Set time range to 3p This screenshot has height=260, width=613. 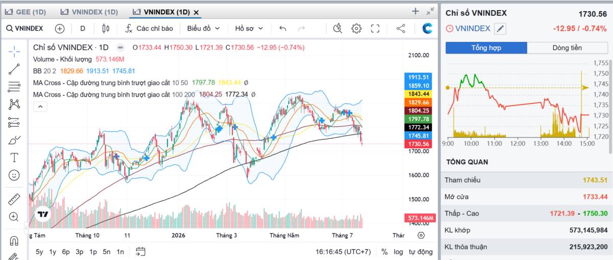(79, 252)
